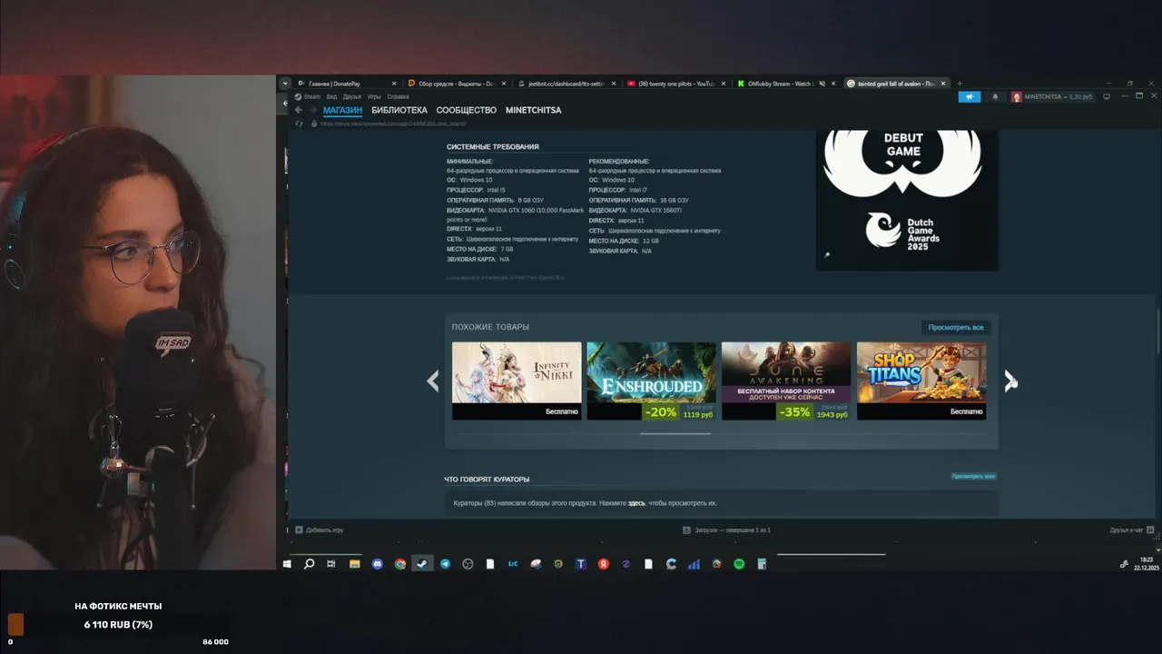Switch to the МАГАЗИН tab
Image resolution: width=1162 pixels, height=654 pixels.
(x=342, y=110)
